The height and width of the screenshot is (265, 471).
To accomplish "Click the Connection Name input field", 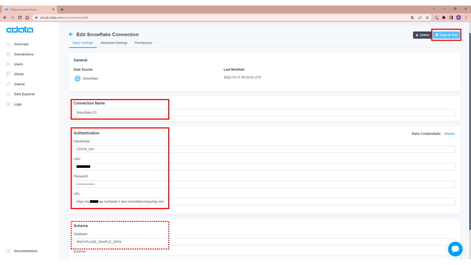I will (264, 113).
